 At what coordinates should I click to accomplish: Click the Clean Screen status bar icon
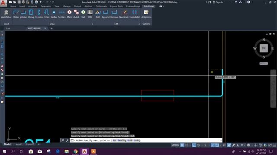coord(270,145)
